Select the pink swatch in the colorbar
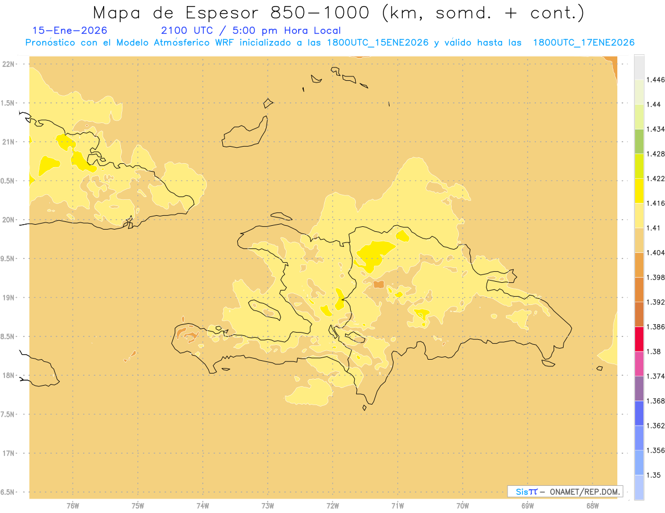Image resolution: width=665 pixels, height=513 pixels. [639, 364]
